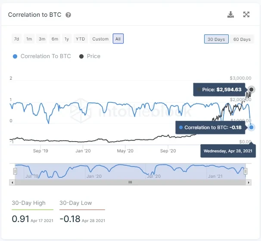Toggle the Price legend series

pos(90,56)
